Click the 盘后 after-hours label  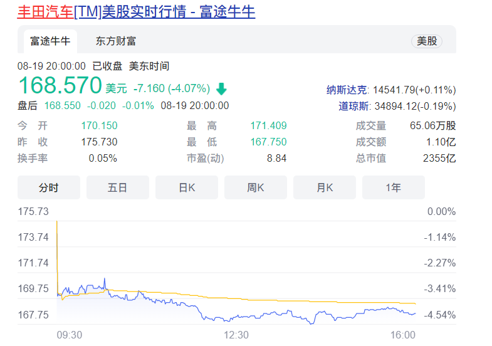pyautogui.click(x=28, y=105)
